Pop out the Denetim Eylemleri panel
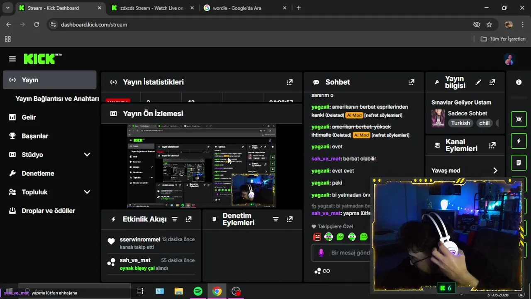 pyautogui.click(x=290, y=219)
